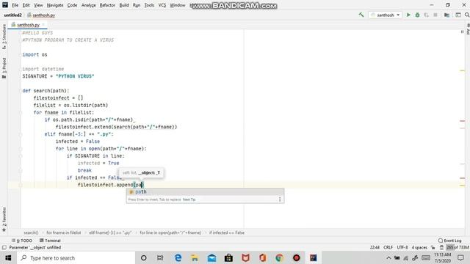The width and height of the screenshot is (470, 264).
Task: Debug santhosh with bug icon
Action: click(x=417, y=15)
